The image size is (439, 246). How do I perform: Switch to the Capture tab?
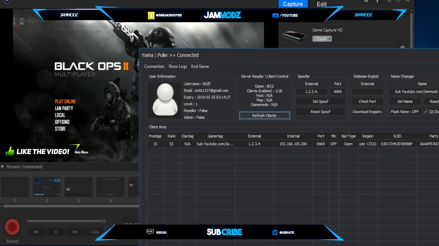click(x=293, y=4)
